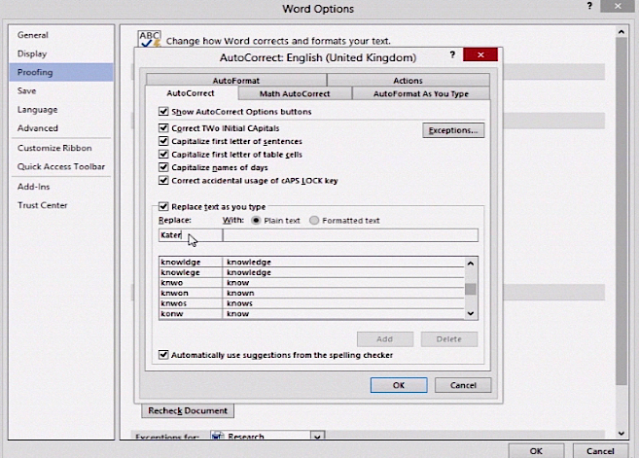Image resolution: width=639 pixels, height=458 pixels.
Task: Toggle Correct accidental usage of cAPS LOCK
Action: coord(163,181)
